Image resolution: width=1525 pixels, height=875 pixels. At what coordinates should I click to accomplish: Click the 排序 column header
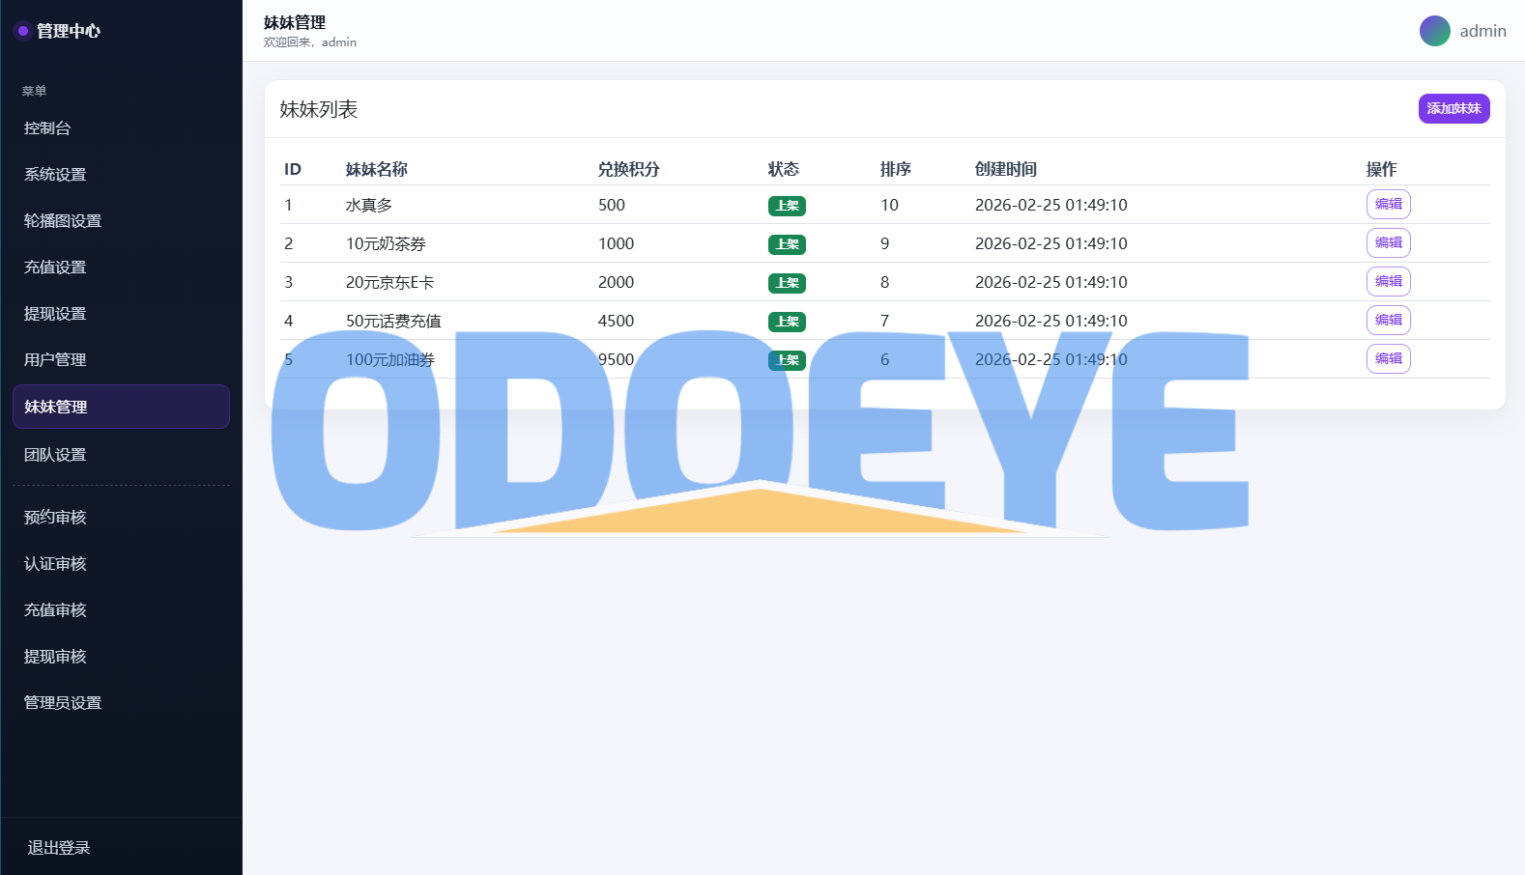point(896,169)
